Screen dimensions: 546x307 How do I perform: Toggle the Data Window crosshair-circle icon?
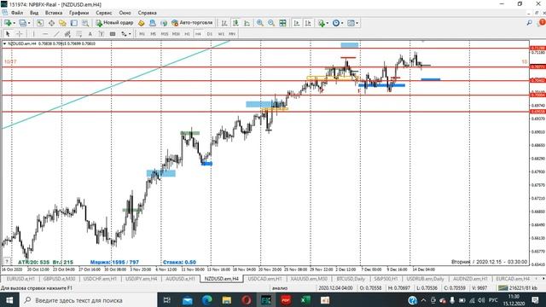(51, 23)
